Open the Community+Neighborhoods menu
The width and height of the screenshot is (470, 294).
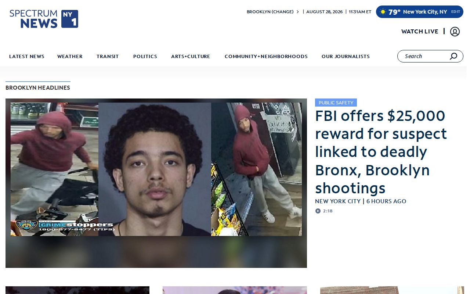[266, 56]
